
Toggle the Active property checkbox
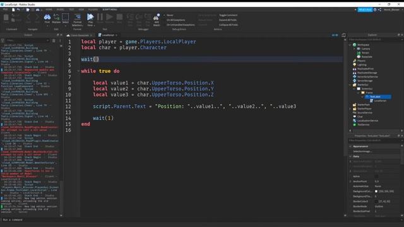coord(376,177)
